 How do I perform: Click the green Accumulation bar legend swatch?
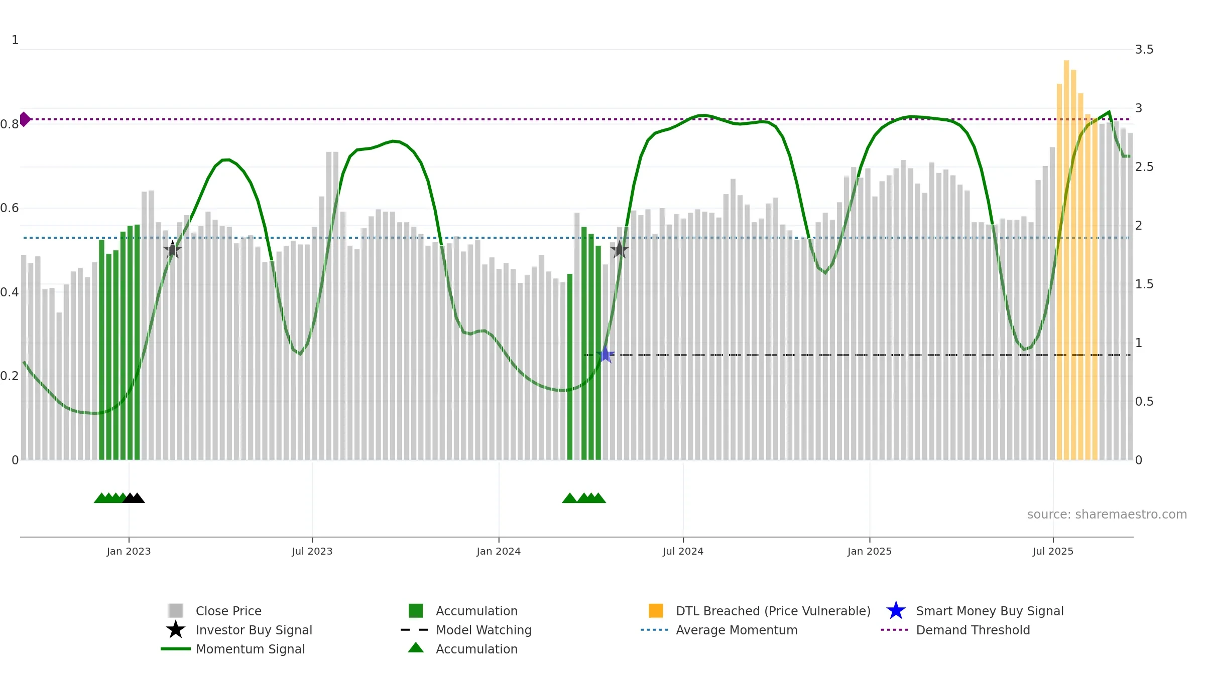[416, 611]
